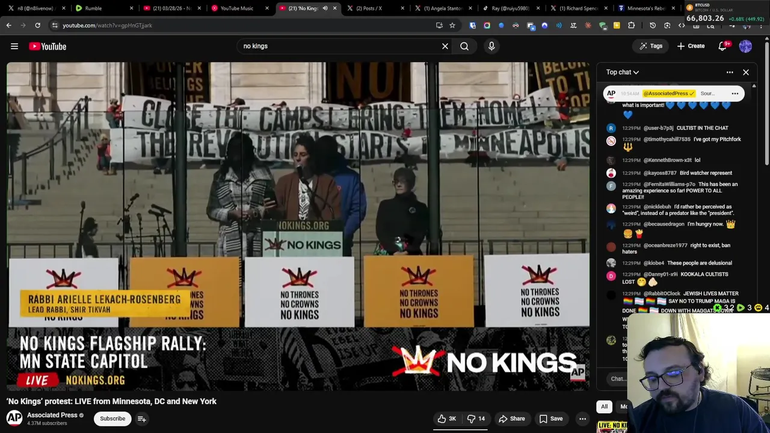The width and height of the screenshot is (770, 433).
Task: Close the Rumble tab
Action: click(132, 8)
